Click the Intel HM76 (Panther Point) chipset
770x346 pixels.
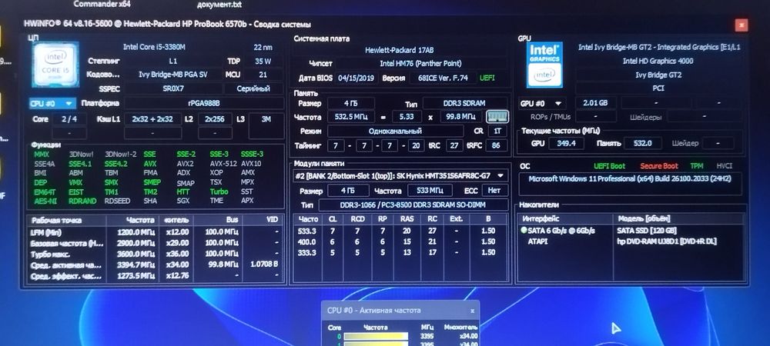pos(420,64)
